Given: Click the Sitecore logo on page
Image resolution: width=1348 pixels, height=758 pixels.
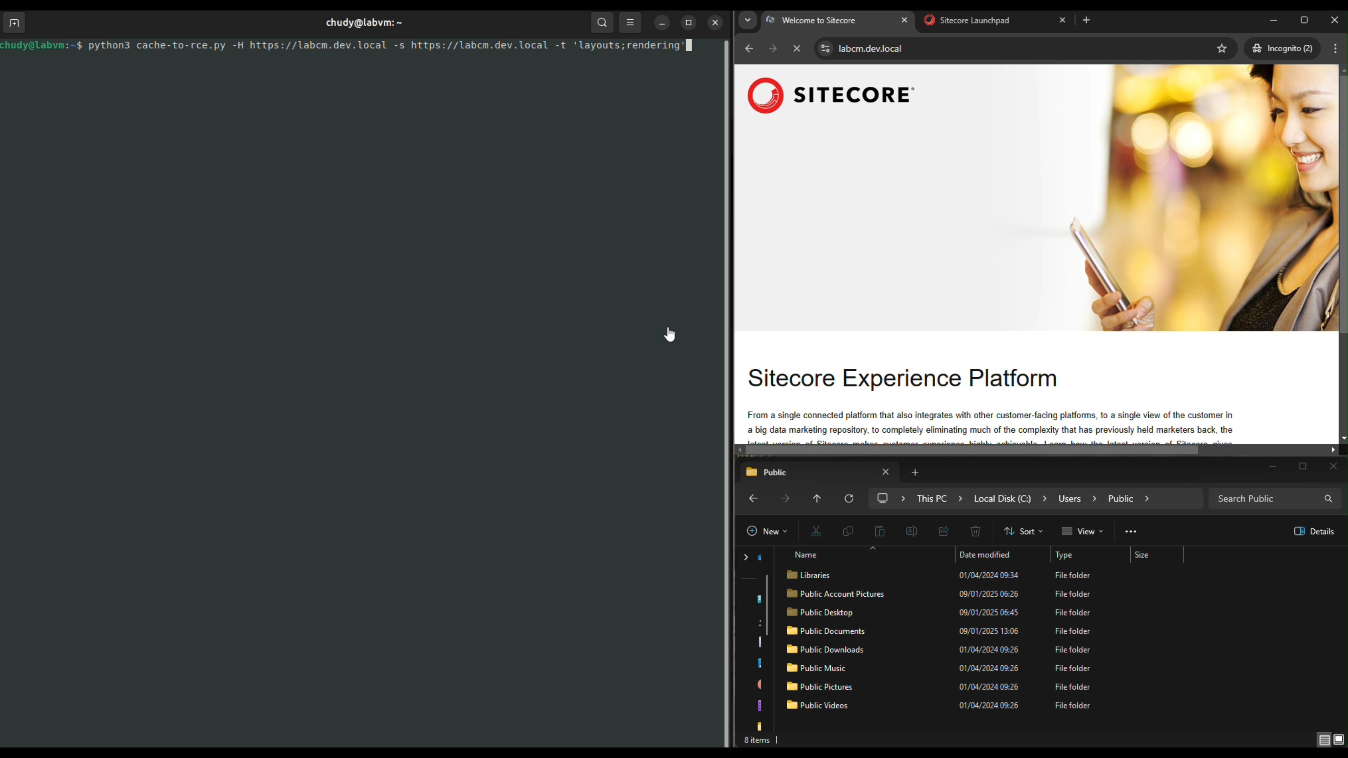Looking at the screenshot, I should (x=831, y=96).
